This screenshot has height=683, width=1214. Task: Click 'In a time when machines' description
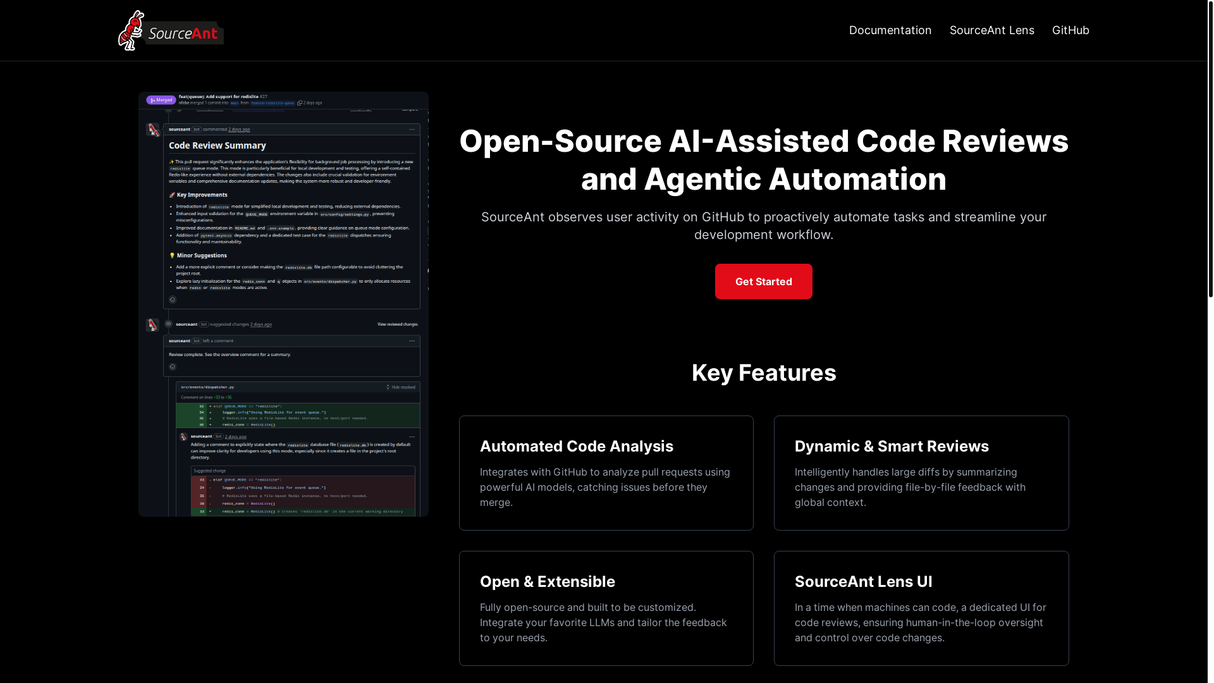click(x=920, y=622)
